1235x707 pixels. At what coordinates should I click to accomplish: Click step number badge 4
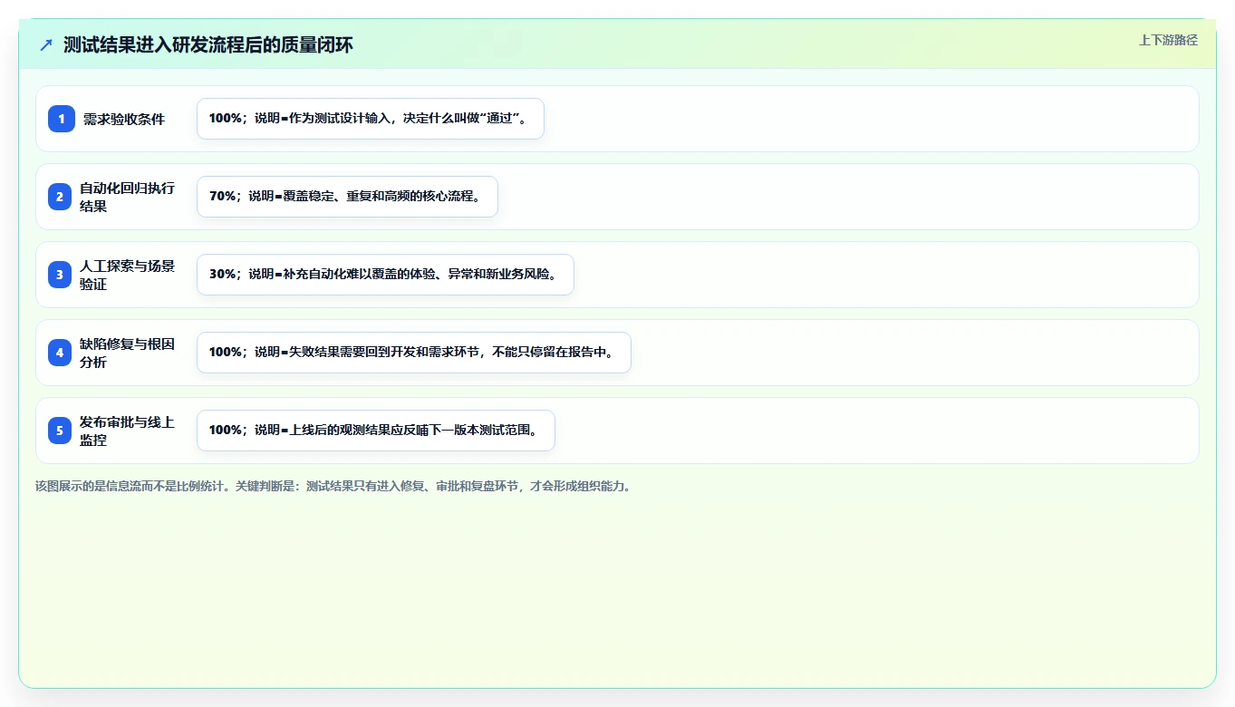[60, 353]
